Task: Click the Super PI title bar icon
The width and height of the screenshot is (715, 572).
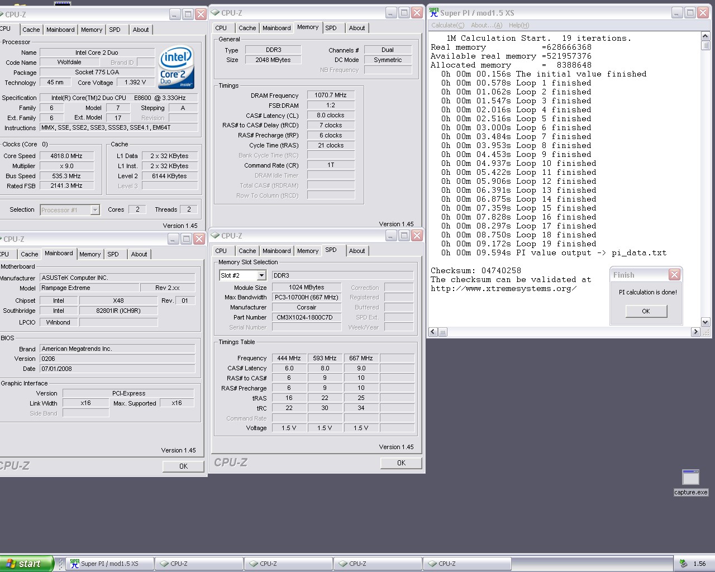Action: [x=434, y=12]
